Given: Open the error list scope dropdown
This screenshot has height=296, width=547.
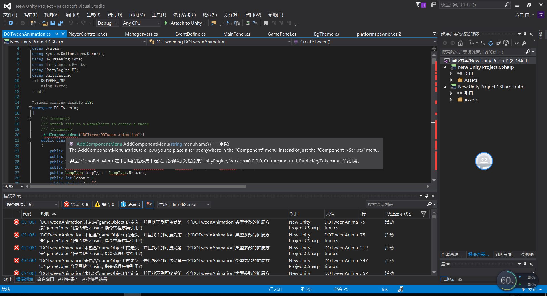Looking at the screenshot, I should pyautogui.click(x=32, y=204).
